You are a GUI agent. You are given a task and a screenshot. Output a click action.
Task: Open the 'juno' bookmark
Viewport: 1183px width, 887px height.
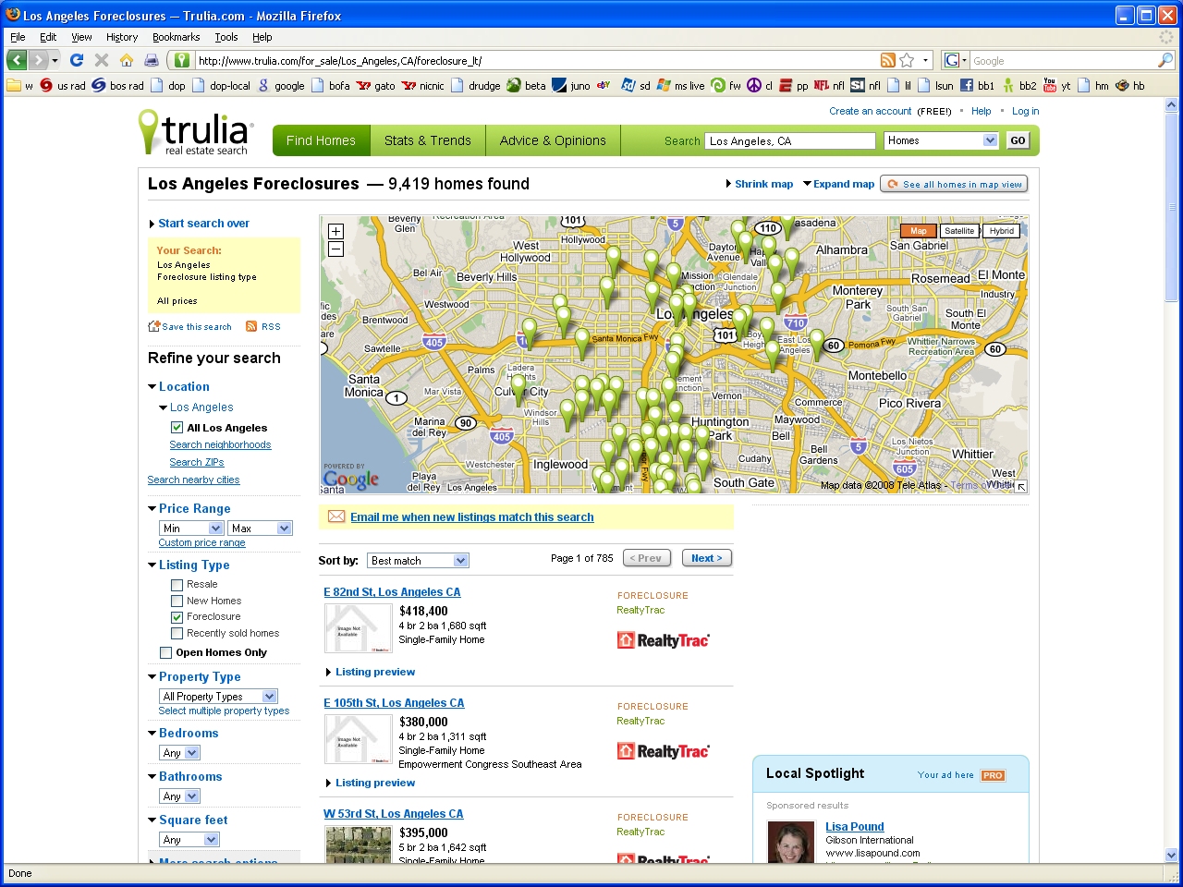click(571, 85)
